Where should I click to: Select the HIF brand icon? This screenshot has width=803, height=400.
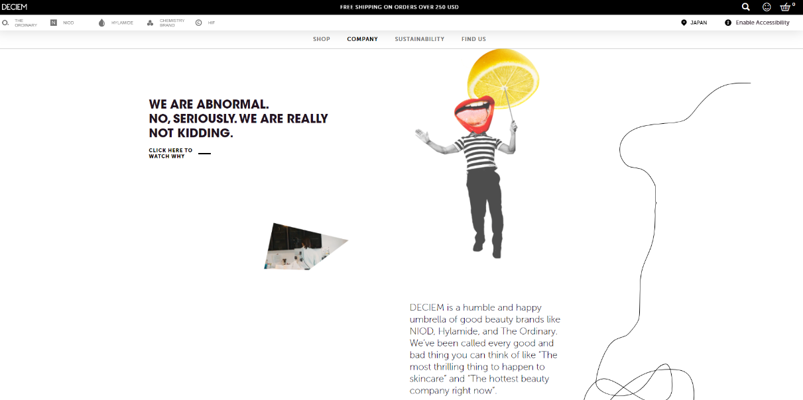coord(199,23)
